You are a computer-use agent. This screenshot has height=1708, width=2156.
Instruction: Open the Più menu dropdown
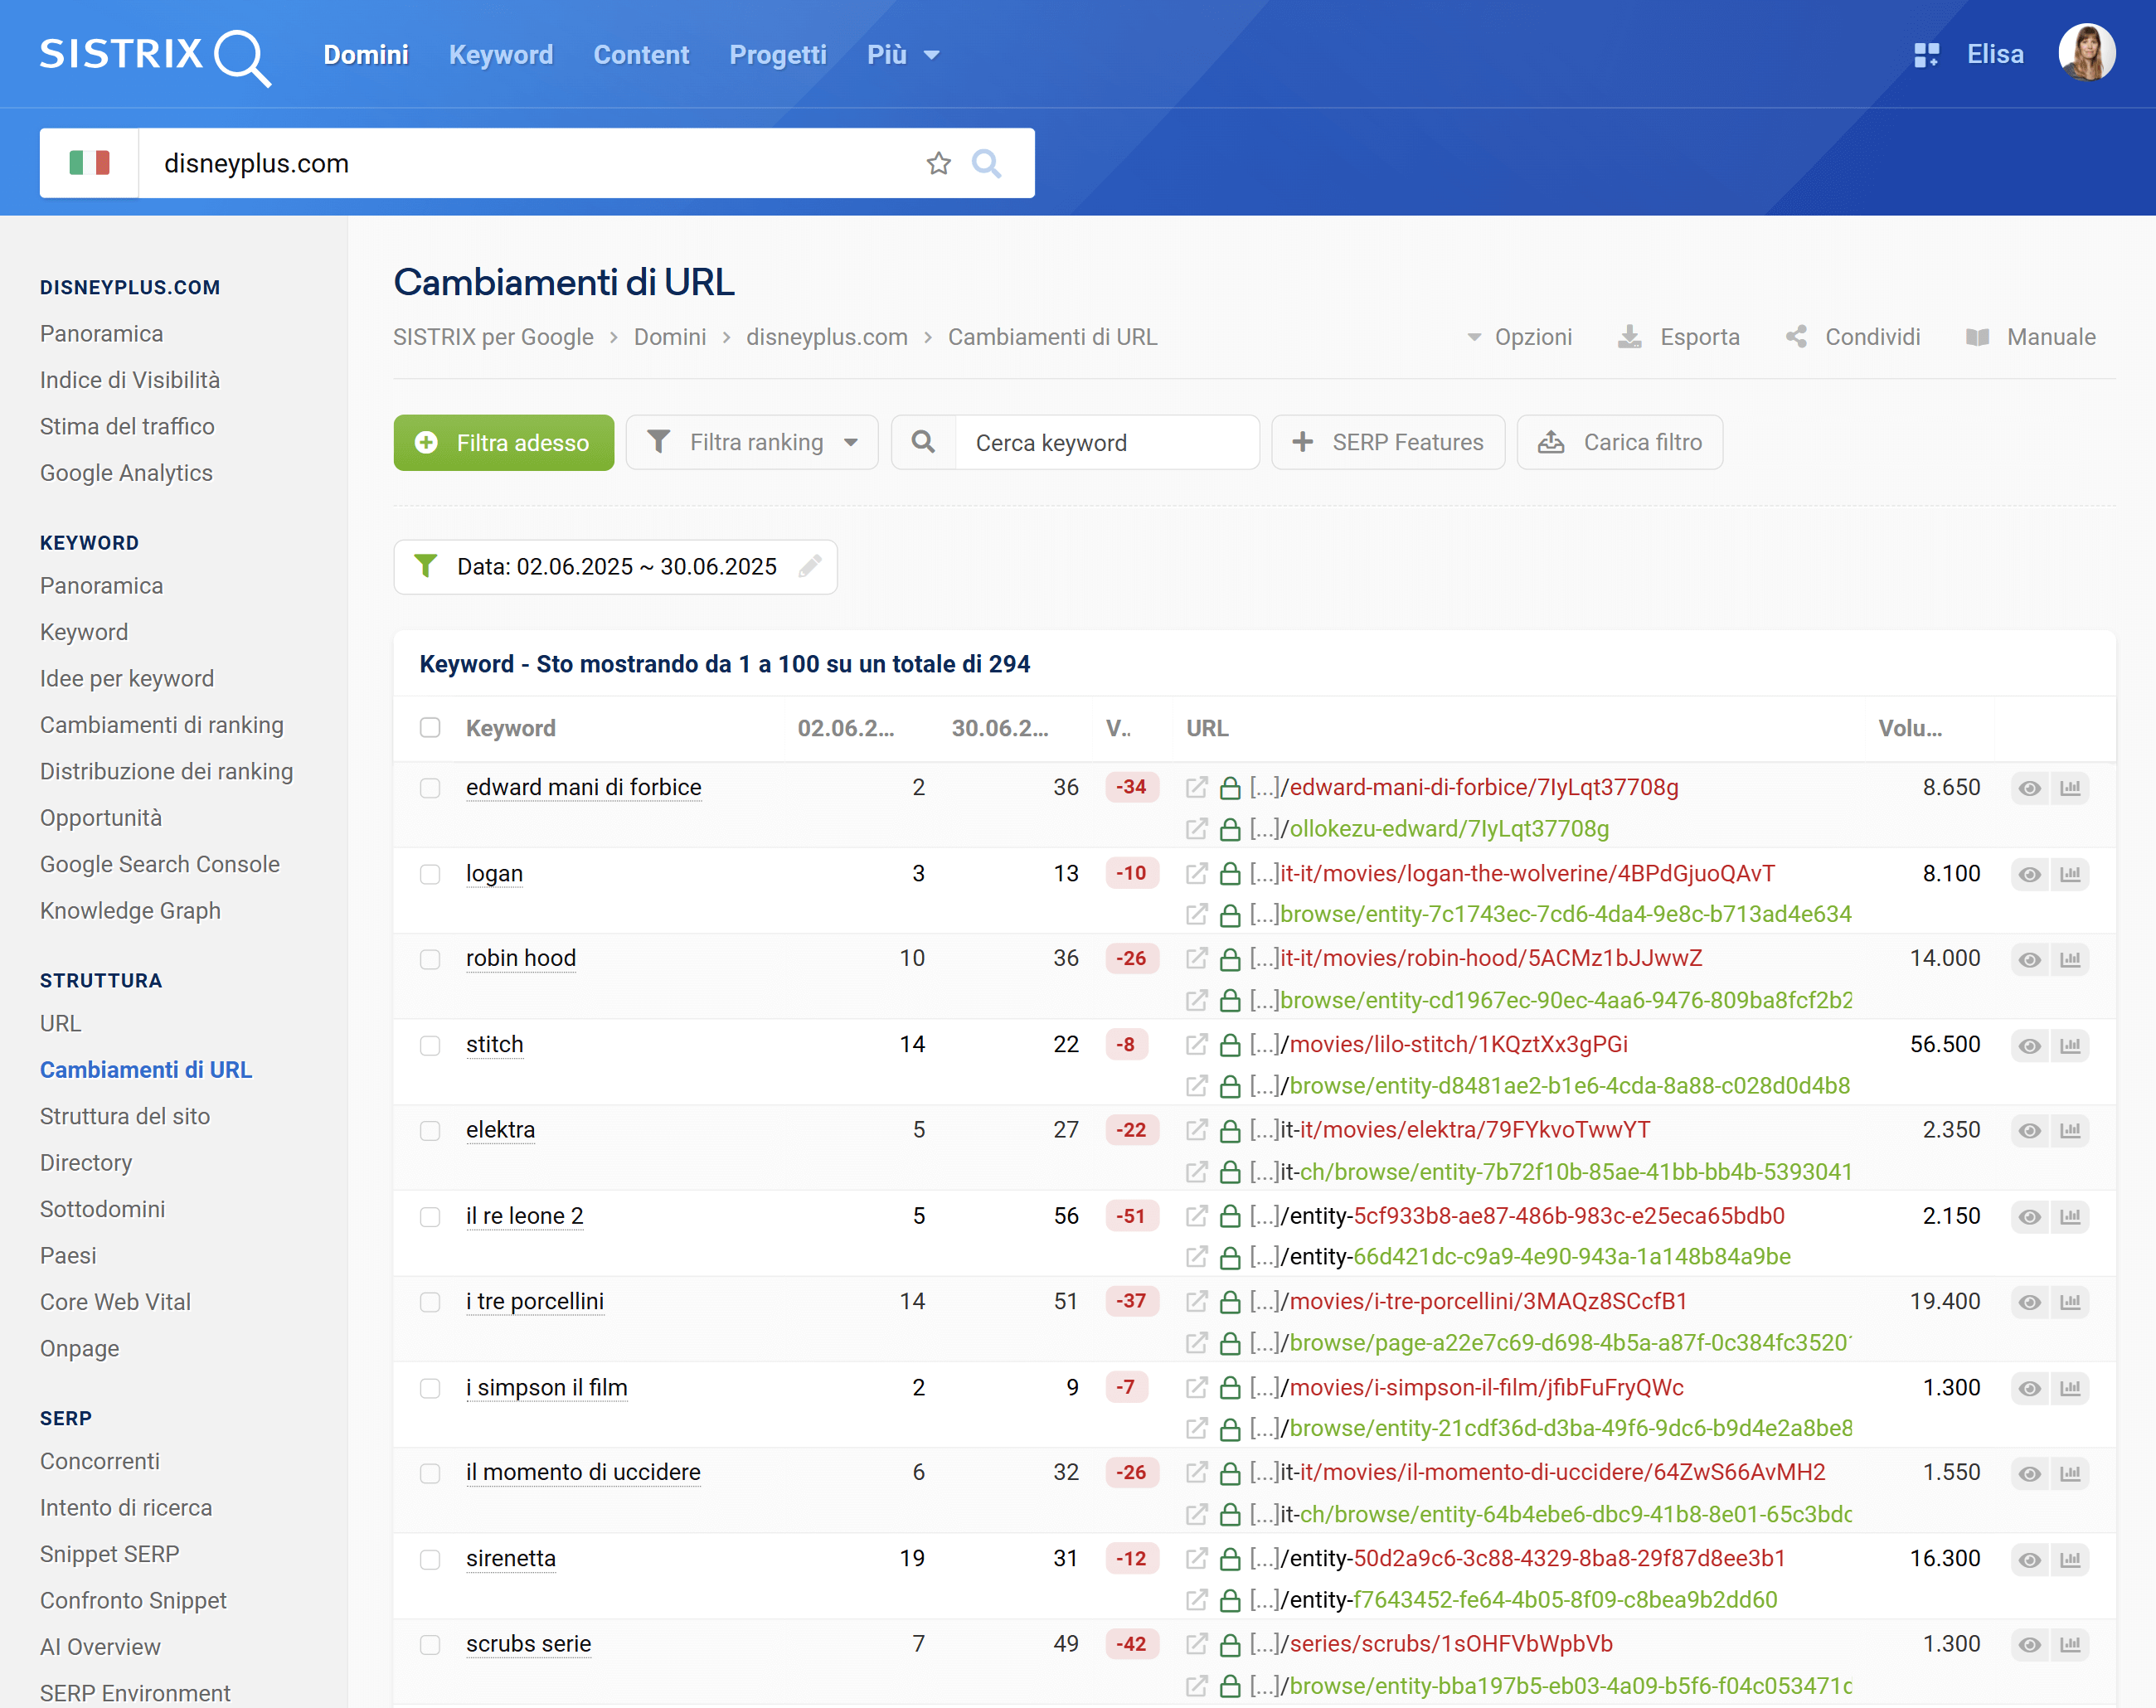point(902,55)
